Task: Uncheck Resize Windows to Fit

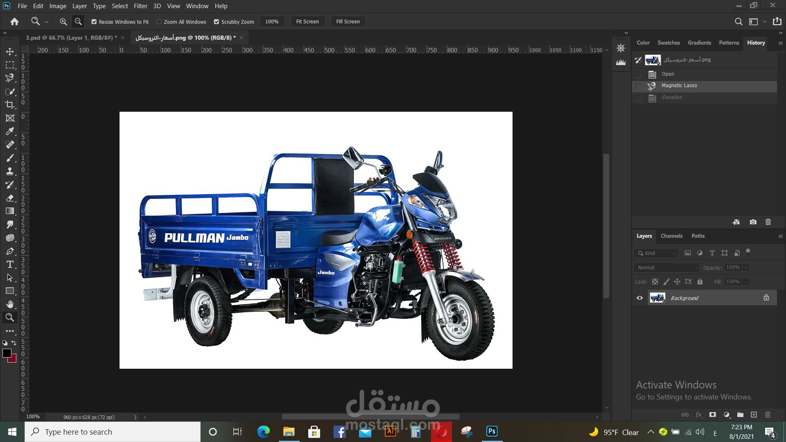Action: tap(94, 22)
